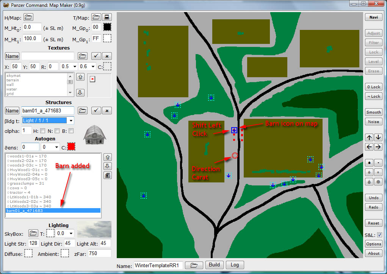Move selected texture down in texture list
387x274 pixels.
[80, 93]
